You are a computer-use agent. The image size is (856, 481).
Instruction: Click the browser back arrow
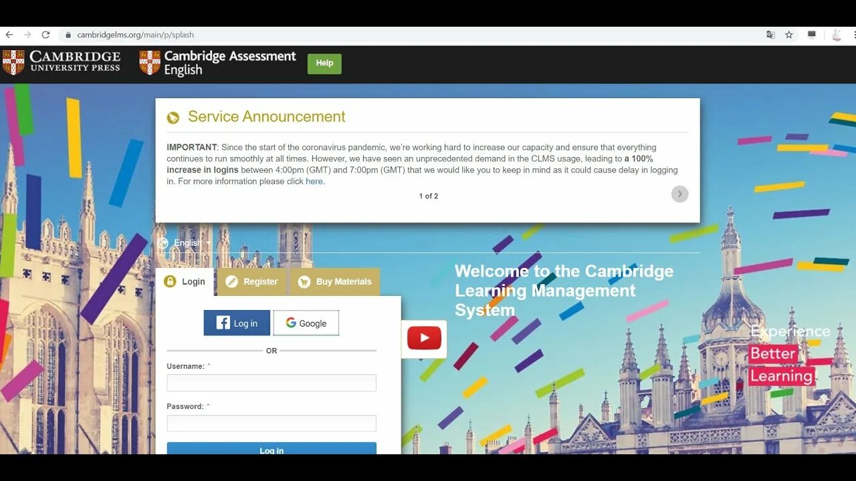[x=9, y=35]
